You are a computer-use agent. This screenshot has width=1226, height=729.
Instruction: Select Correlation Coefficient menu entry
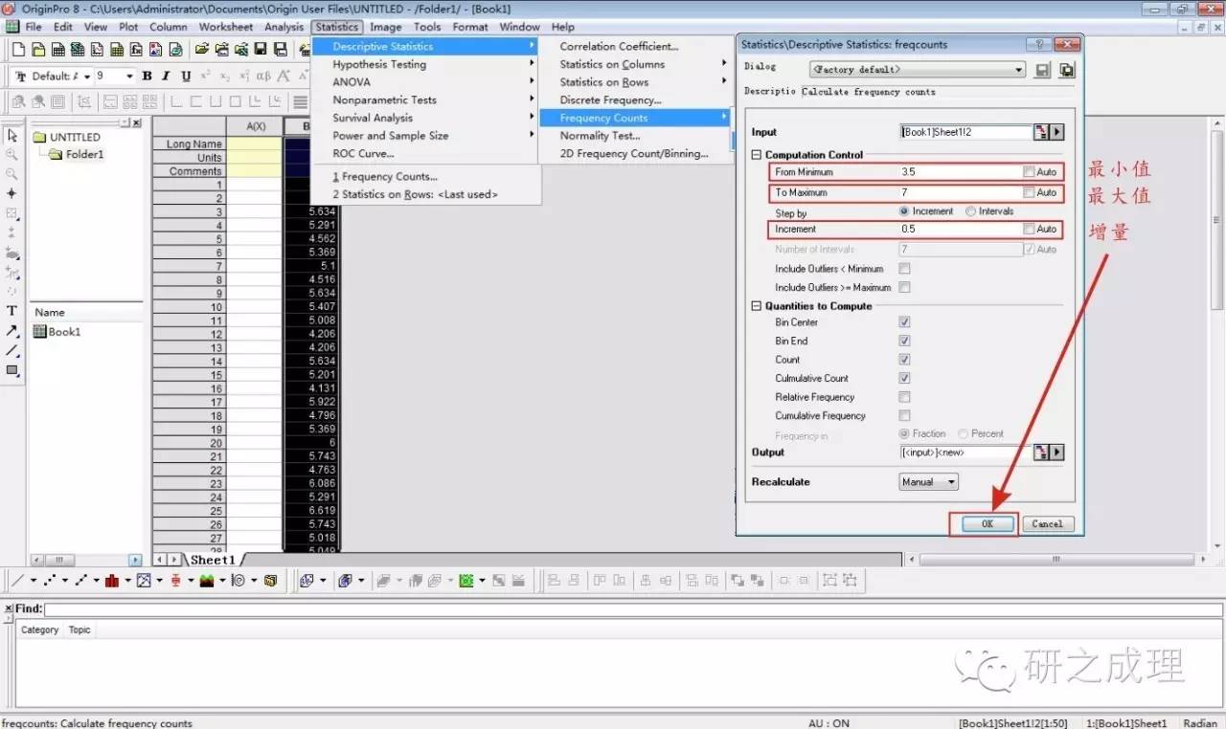point(635,46)
